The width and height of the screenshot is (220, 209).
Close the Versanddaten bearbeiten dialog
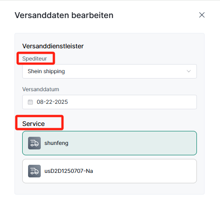[202, 15]
